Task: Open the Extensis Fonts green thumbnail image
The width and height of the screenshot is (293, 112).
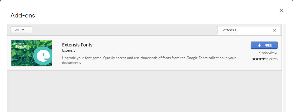Action: (31, 53)
